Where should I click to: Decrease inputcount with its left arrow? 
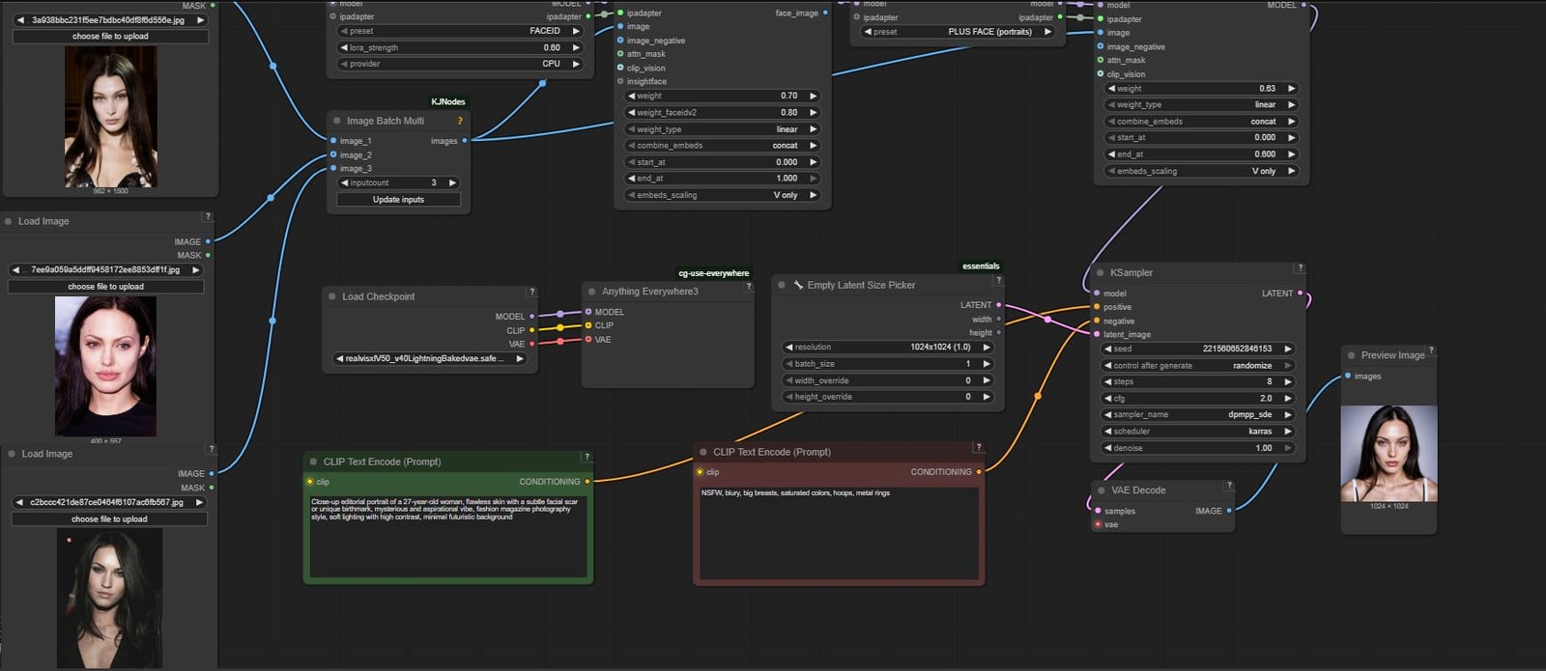pos(344,182)
